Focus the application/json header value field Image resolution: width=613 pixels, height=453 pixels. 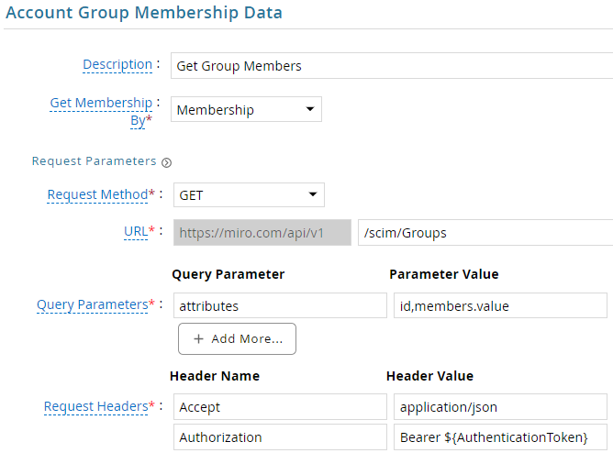500,406
